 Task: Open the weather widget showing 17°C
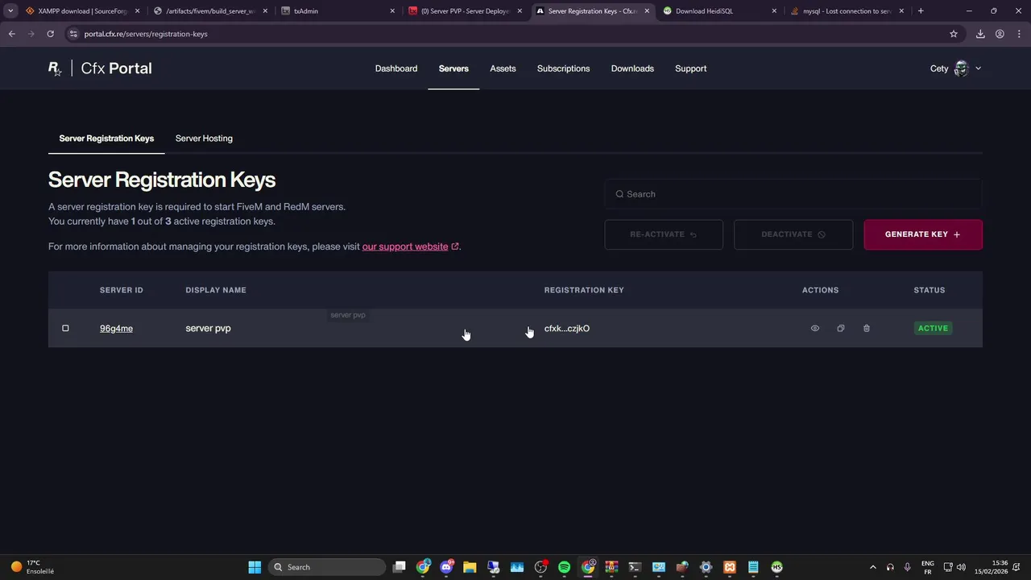click(32, 567)
